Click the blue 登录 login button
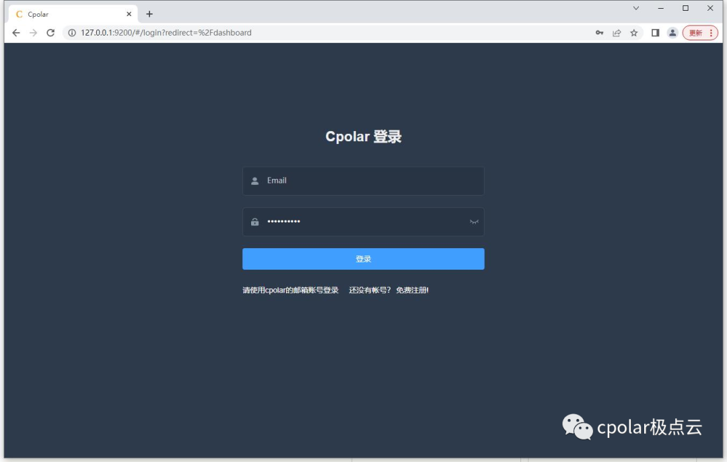This screenshot has width=727, height=462. (363, 259)
